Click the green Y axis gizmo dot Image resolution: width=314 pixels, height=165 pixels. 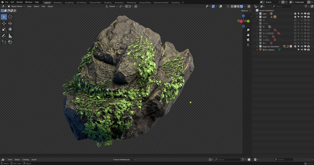(x=248, y=21)
